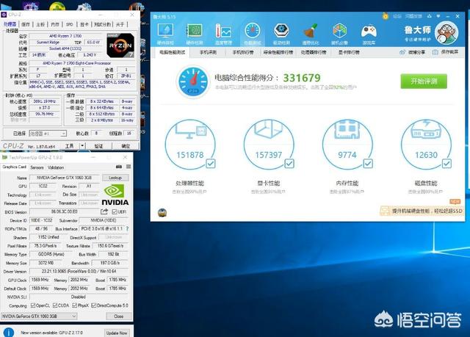
Task: Uncheck the disk performance test checkbox
Action: point(446,164)
